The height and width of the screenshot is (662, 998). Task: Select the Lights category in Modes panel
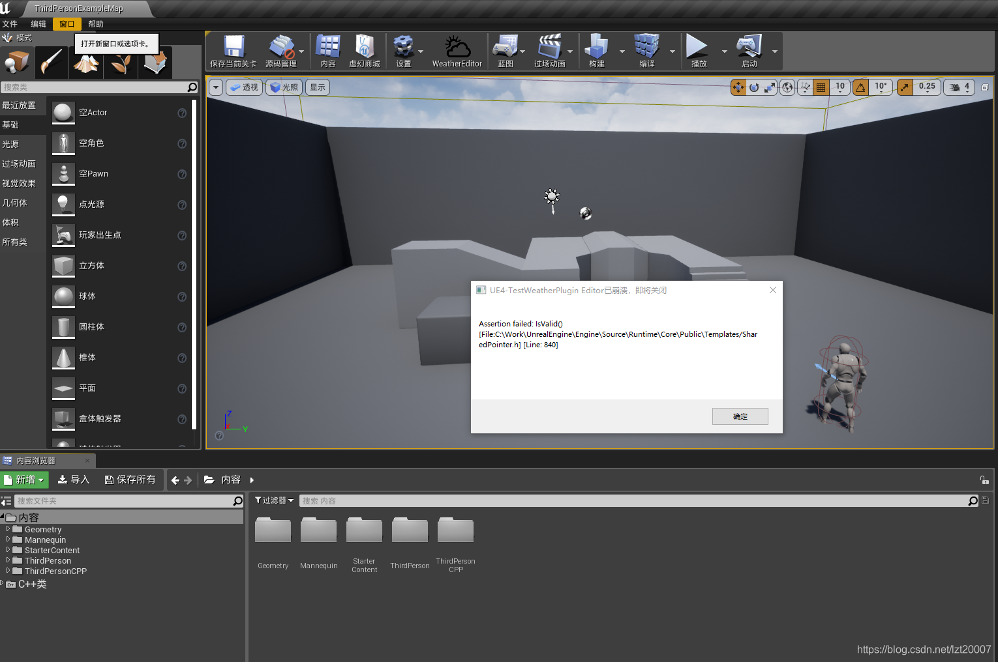[x=23, y=144]
